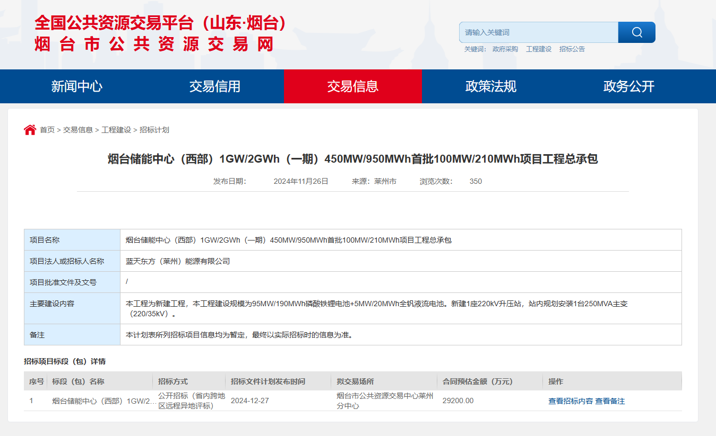Click the 政府采购 keyword link
The image size is (716, 436).
click(x=505, y=49)
